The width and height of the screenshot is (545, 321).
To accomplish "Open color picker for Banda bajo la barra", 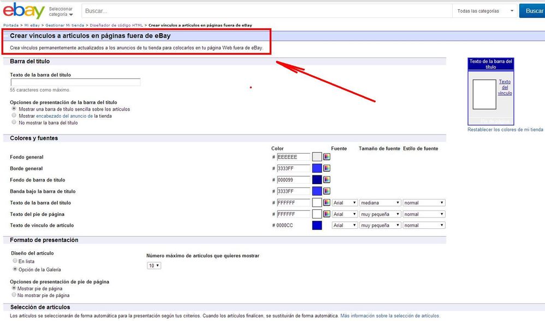I will [327, 191].
